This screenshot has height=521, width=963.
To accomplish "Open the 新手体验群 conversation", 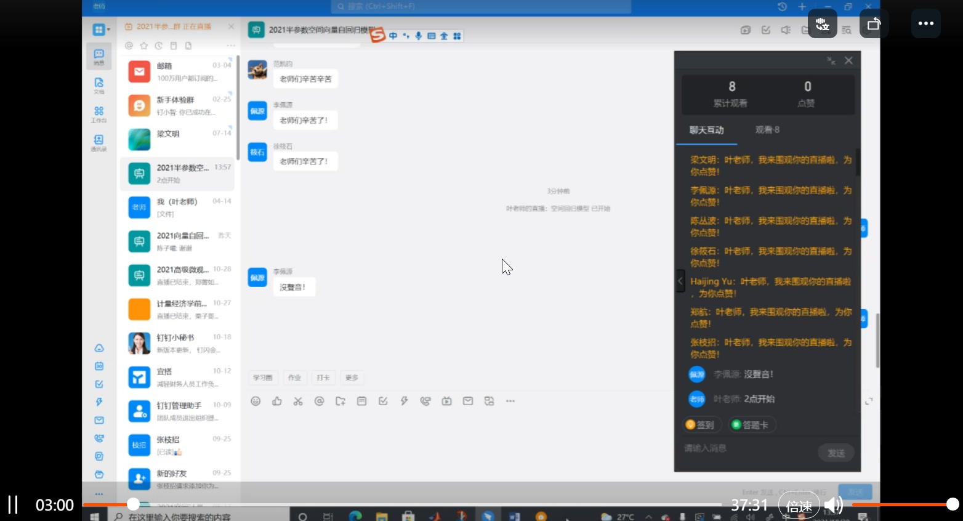I will [x=177, y=105].
